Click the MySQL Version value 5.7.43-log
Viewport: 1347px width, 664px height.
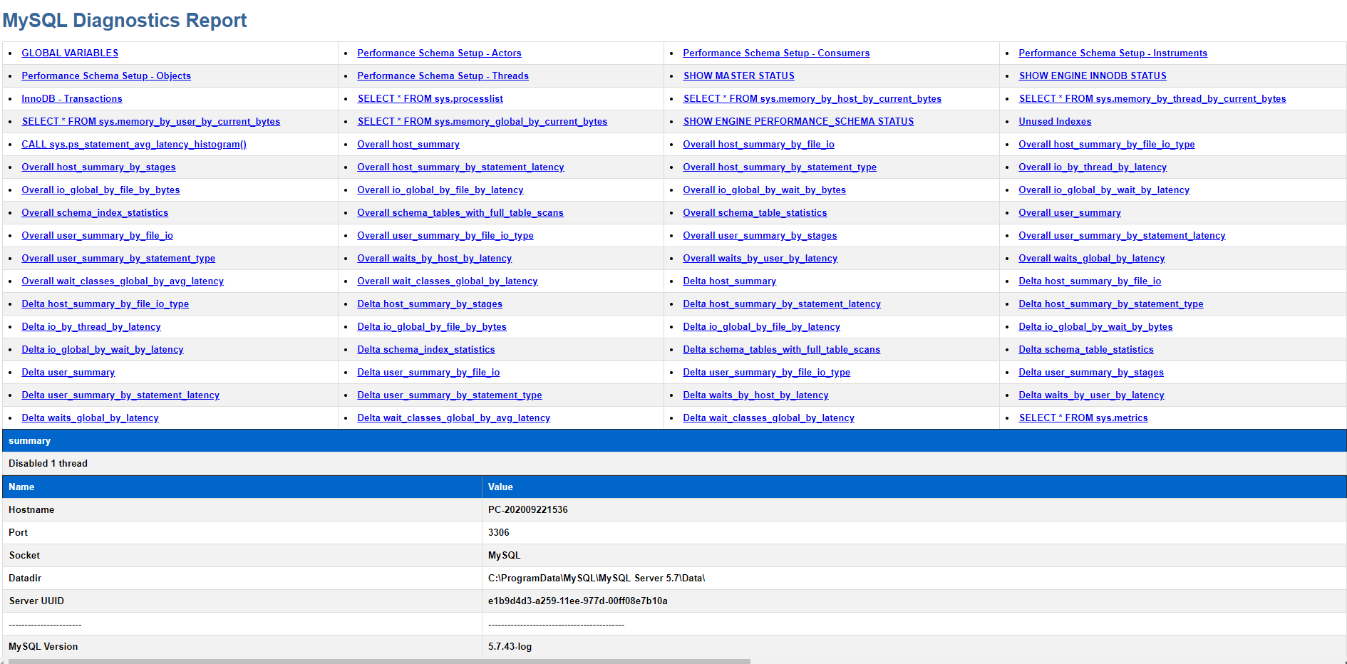(x=510, y=647)
